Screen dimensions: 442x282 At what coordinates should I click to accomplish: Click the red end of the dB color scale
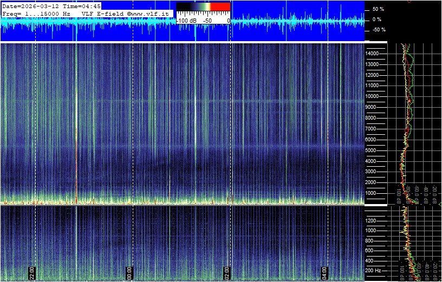pyautogui.click(x=220, y=6)
